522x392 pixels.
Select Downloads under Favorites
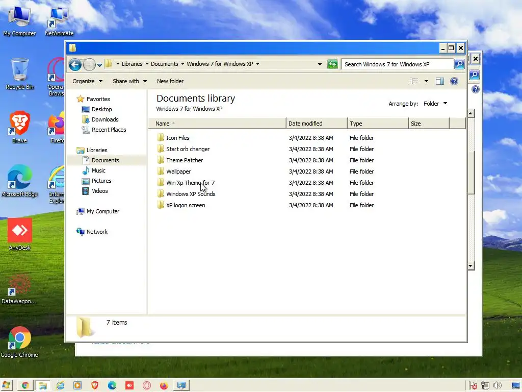click(105, 119)
